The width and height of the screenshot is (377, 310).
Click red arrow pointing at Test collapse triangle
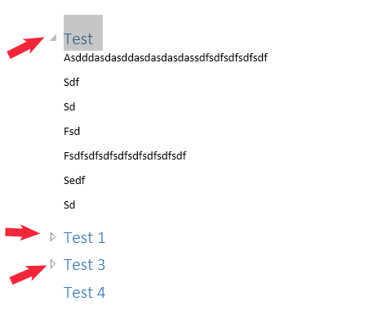(25, 47)
